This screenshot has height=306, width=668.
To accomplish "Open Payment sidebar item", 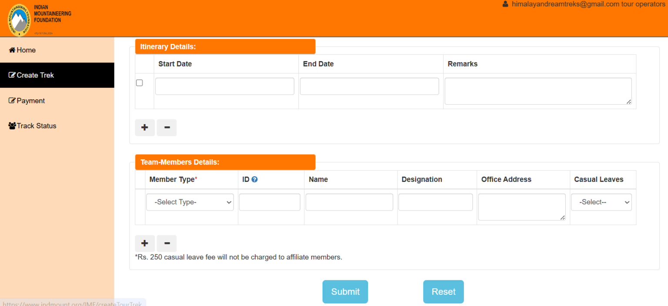I will (57, 101).
